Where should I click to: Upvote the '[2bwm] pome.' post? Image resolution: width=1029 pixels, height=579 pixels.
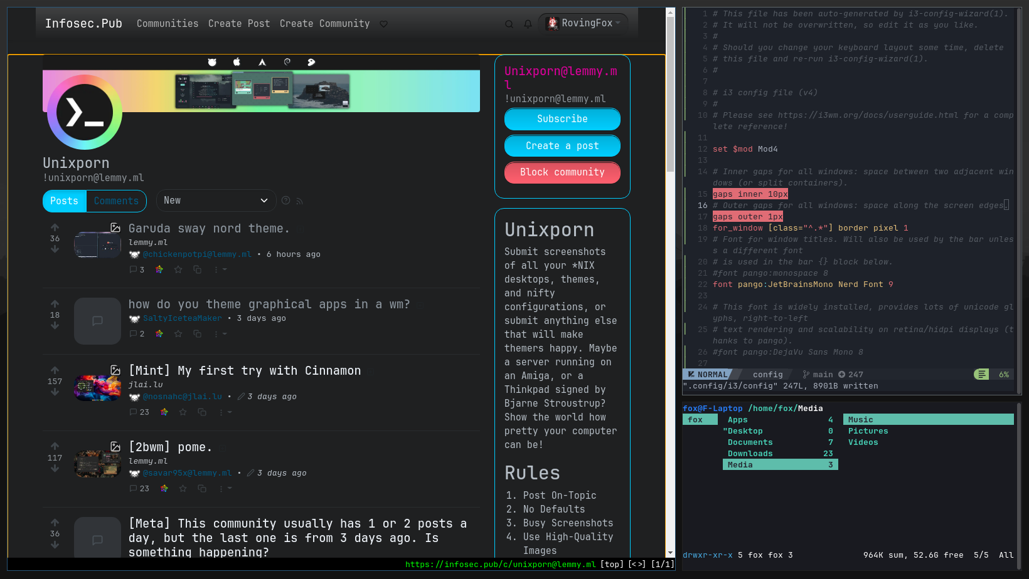click(x=55, y=447)
